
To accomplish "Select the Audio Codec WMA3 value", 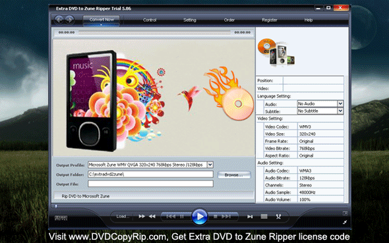I will (320, 171).
